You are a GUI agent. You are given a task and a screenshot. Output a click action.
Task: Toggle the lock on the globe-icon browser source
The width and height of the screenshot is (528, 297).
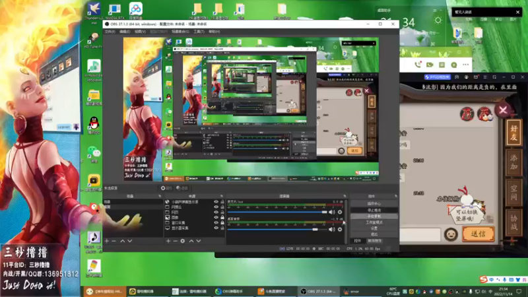222,202
